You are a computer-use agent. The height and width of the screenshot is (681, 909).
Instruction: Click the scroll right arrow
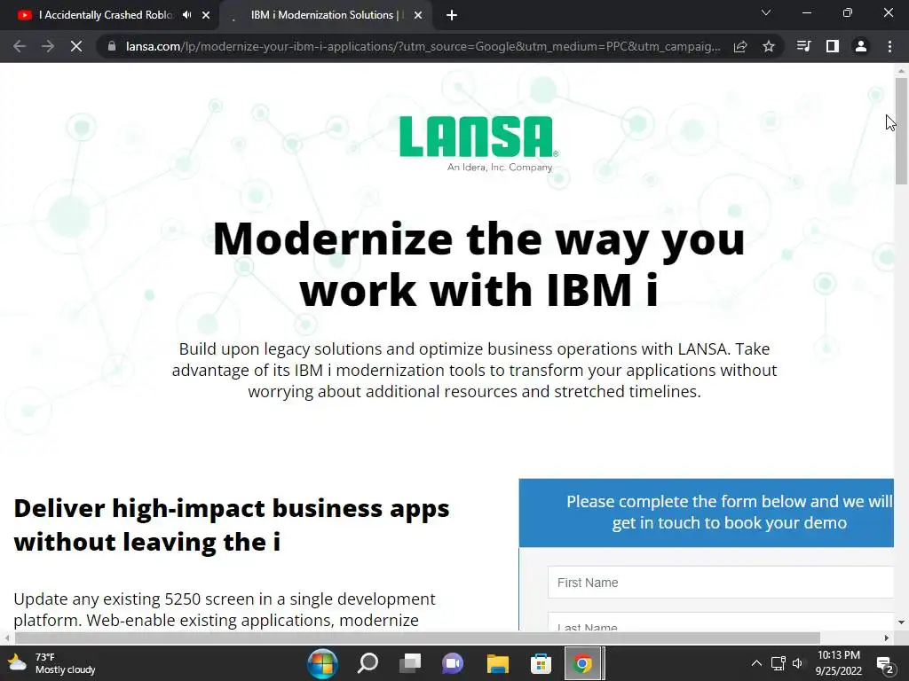click(x=887, y=638)
